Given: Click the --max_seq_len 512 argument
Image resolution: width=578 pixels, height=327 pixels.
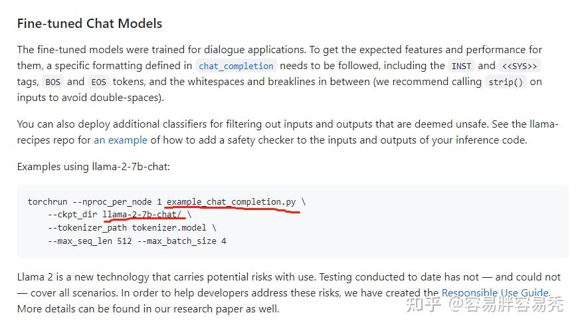Looking at the screenshot, I should point(90,241).
